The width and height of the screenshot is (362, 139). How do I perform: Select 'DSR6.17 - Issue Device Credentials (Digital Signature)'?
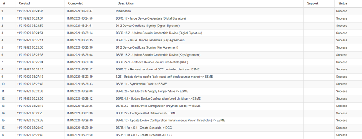[x=151, y=18]
